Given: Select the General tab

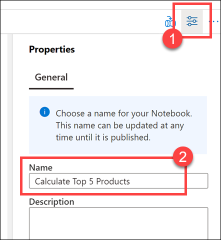Looking at the screenshot, I should tap(51, 77).
